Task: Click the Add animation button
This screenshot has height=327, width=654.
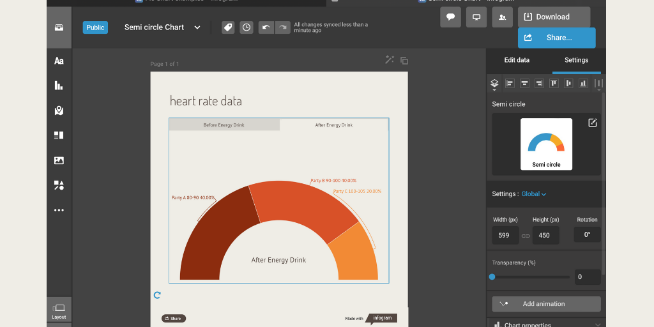Action: click(547, 304)
